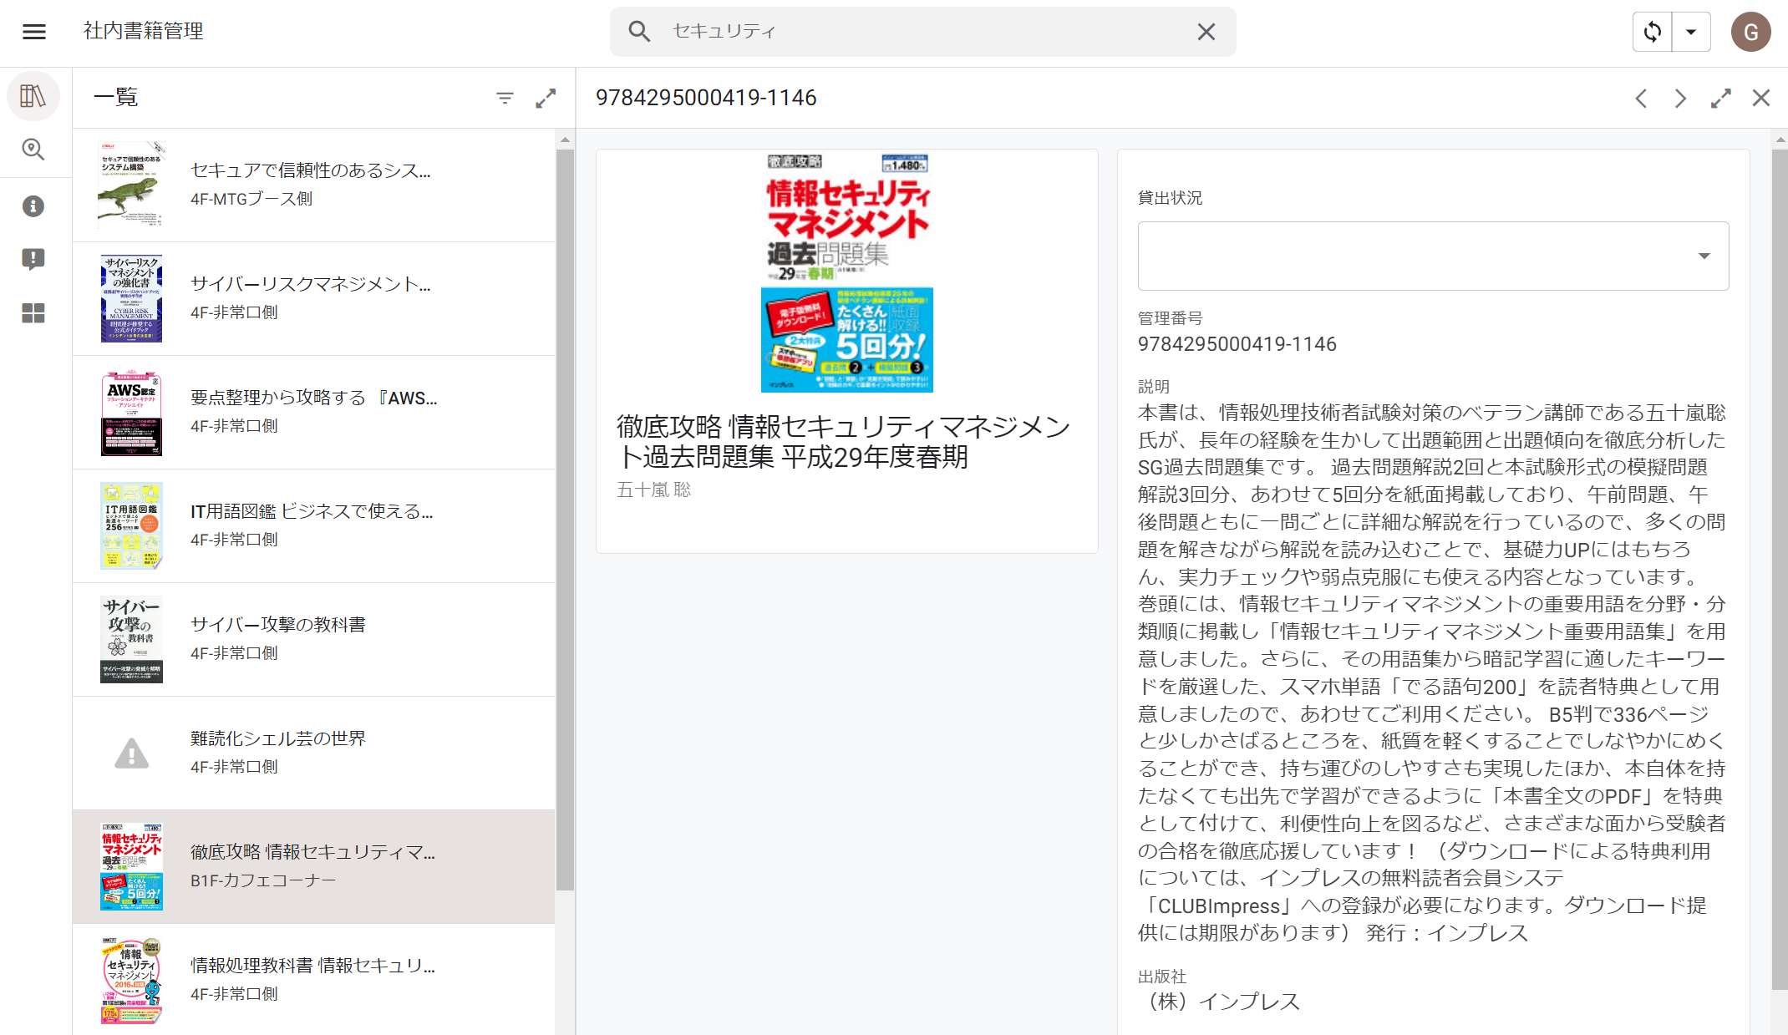Expand the 一覧 list panel

[546, 98]
